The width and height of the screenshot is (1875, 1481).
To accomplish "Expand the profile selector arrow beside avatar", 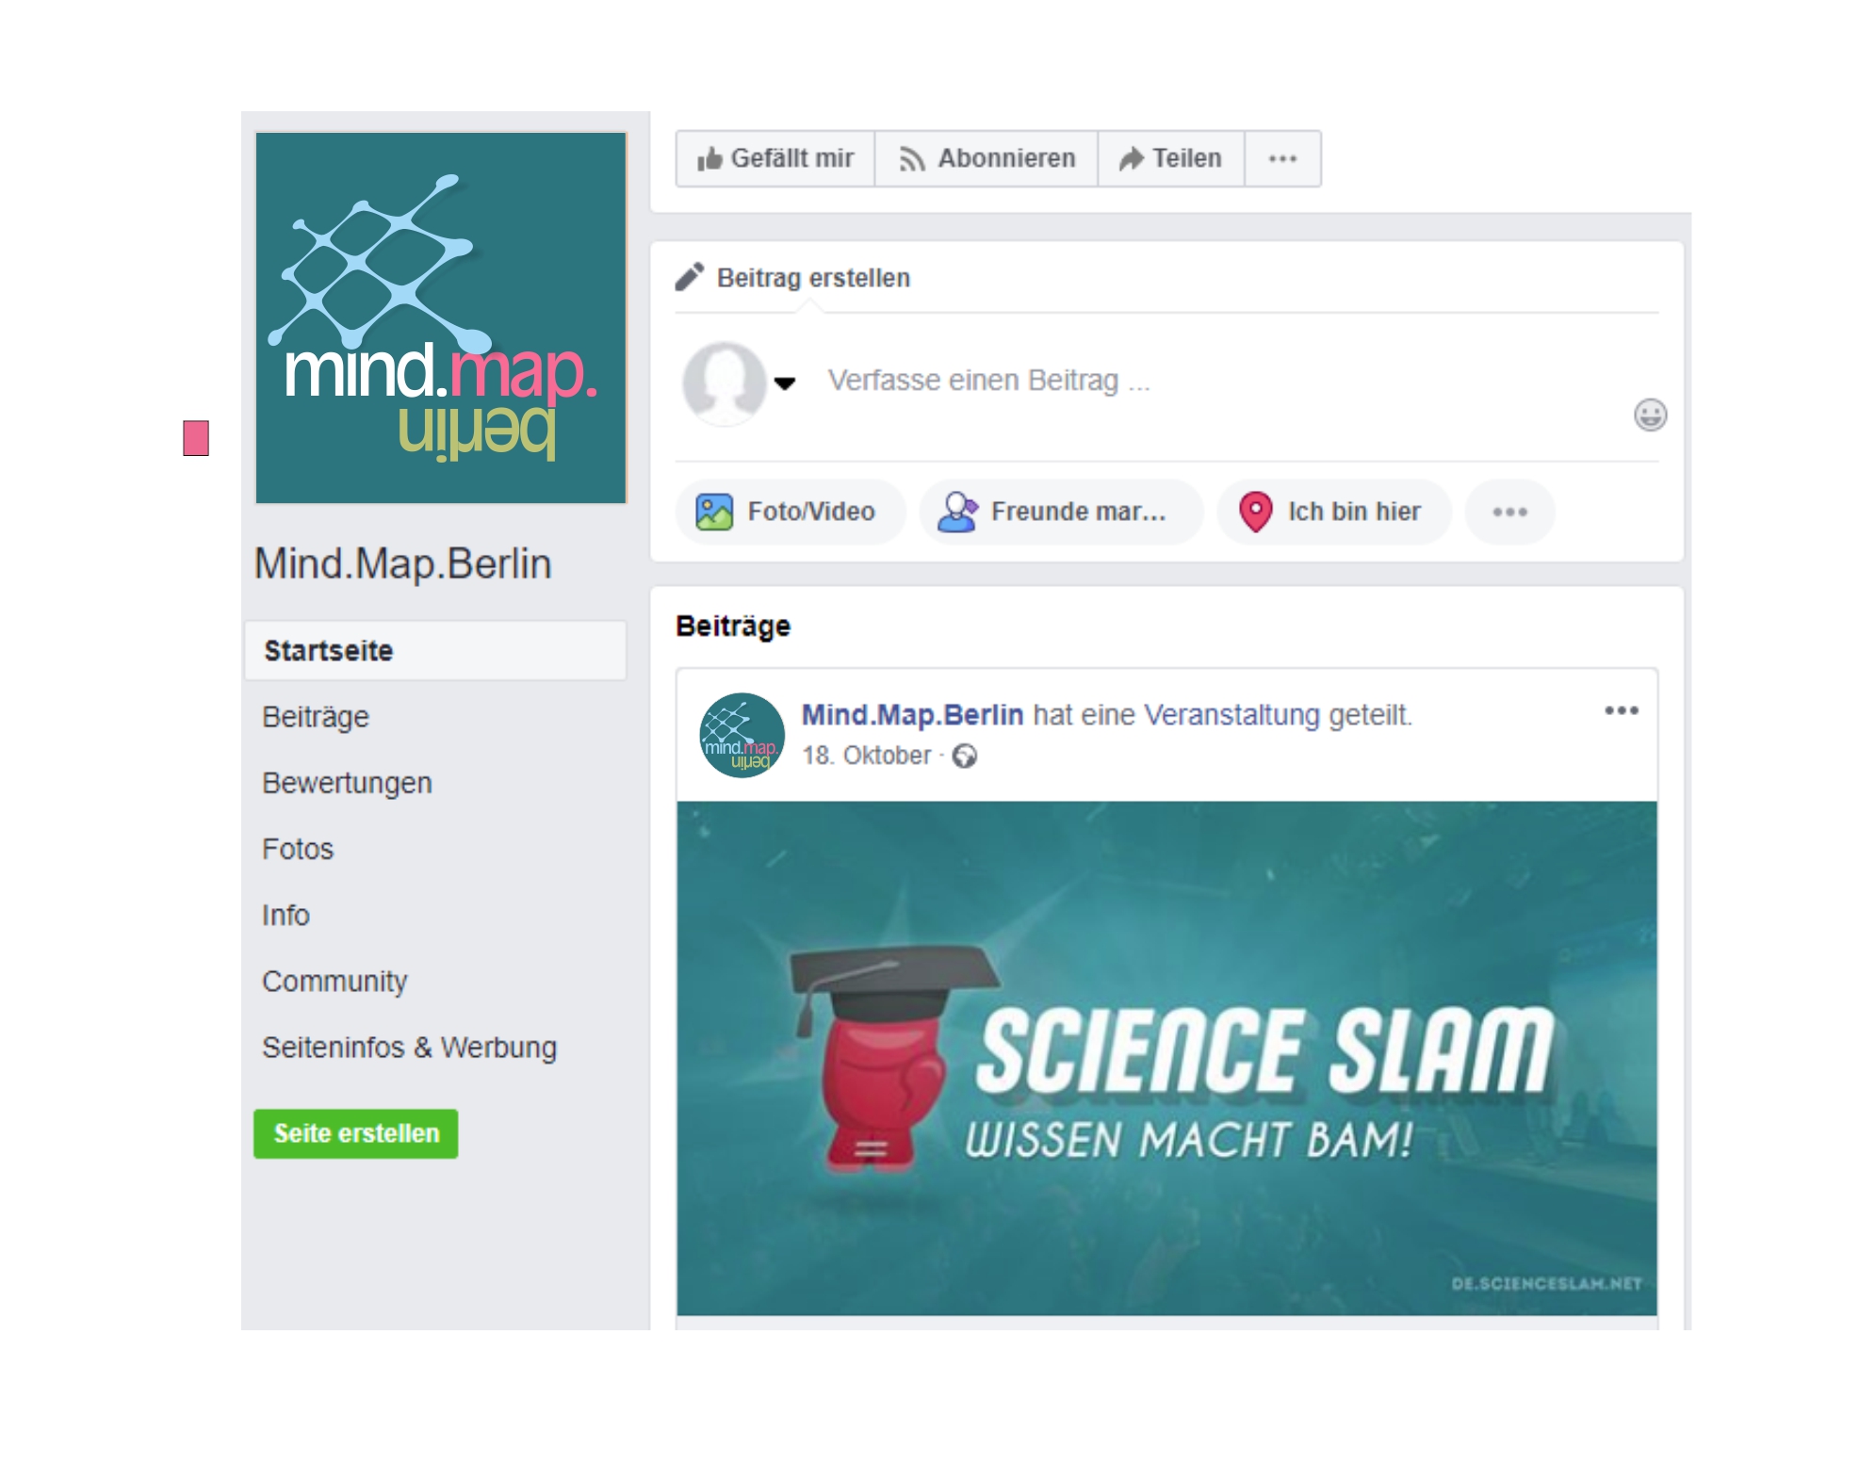I will pos(785,382).
